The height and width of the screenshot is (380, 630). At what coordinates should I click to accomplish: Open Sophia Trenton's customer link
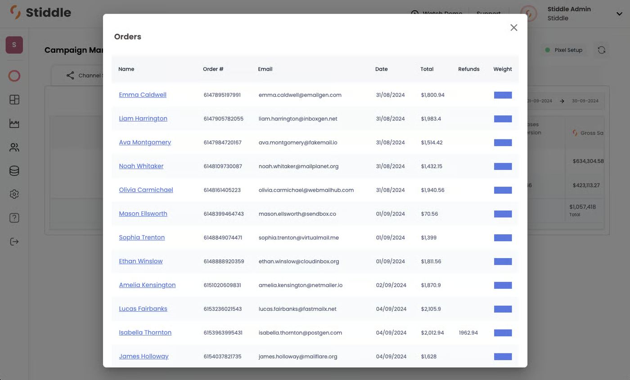coord(142,237)
